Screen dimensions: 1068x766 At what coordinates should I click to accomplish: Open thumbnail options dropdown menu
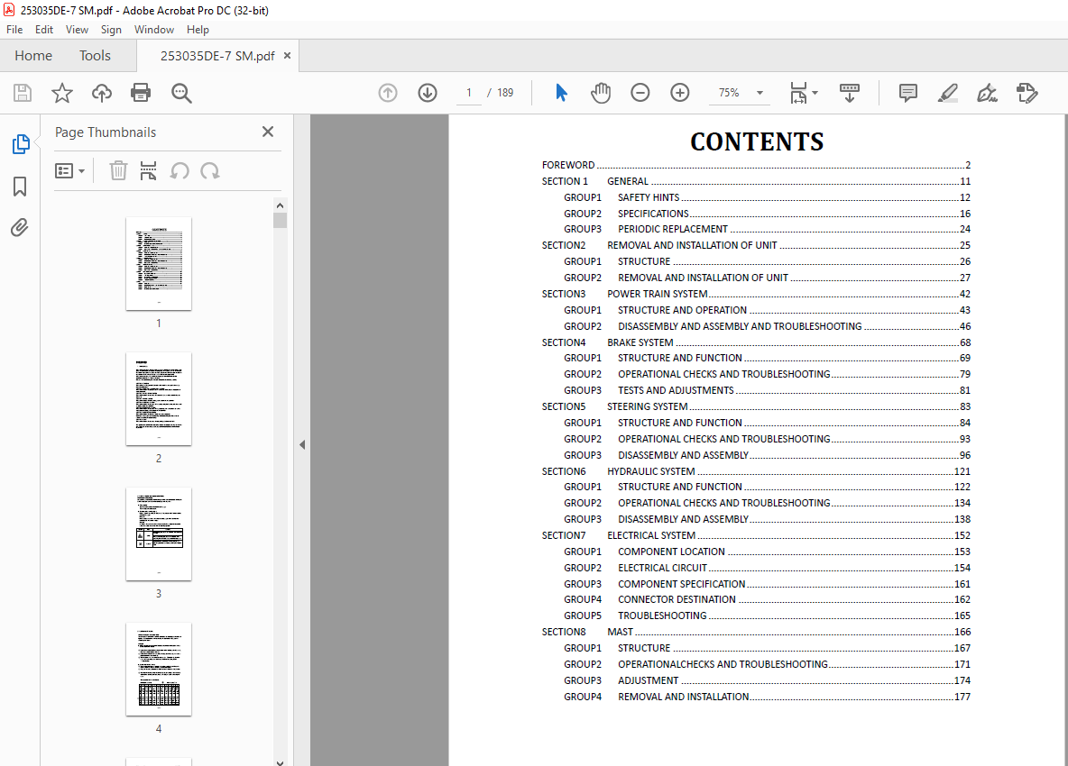[69, 170]
